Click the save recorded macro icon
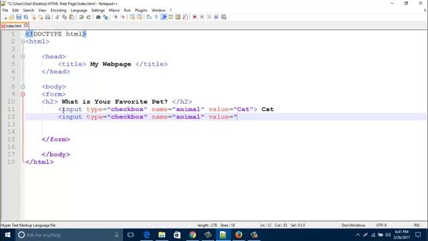 [223, 17]
